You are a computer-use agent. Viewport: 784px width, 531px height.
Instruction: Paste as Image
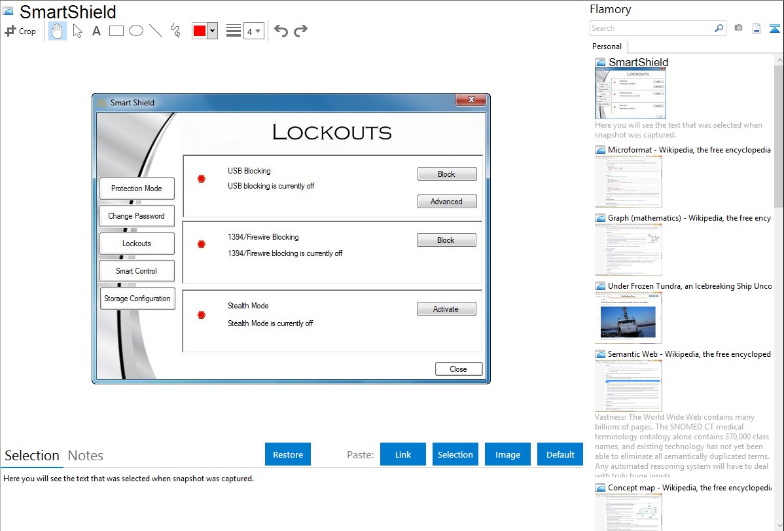[x=507, y=454]
